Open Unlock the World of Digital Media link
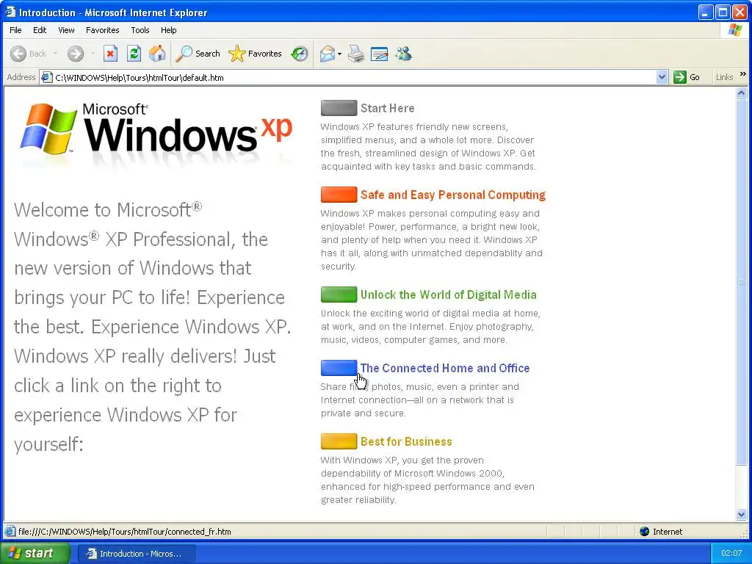Viewport: 752px width, 564px height. point(448,294)
